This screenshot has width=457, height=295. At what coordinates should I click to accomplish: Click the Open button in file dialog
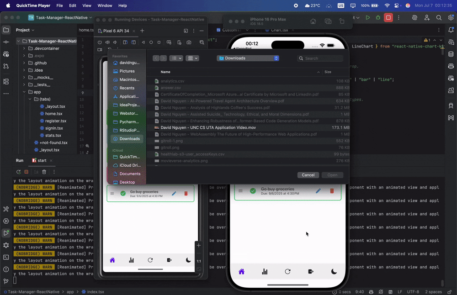(332, 175)
